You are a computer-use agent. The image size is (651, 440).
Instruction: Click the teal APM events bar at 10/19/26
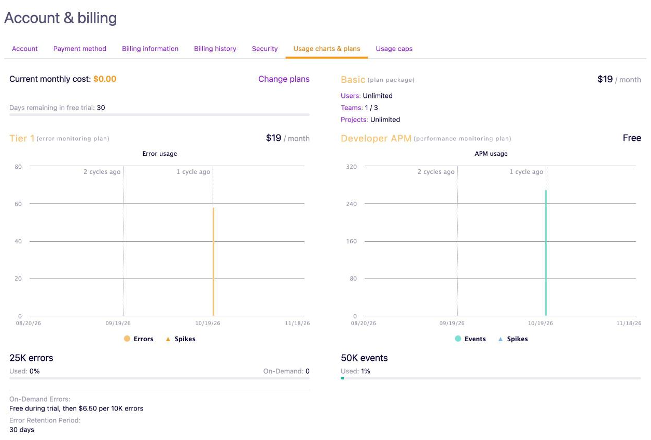coord(546,253)
